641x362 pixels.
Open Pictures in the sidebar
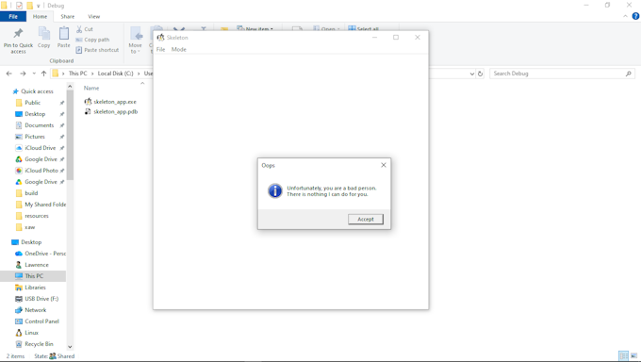tap(35, 137)
